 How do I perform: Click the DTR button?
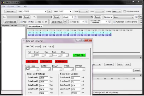pyautogui.click(x=120, y=64)
